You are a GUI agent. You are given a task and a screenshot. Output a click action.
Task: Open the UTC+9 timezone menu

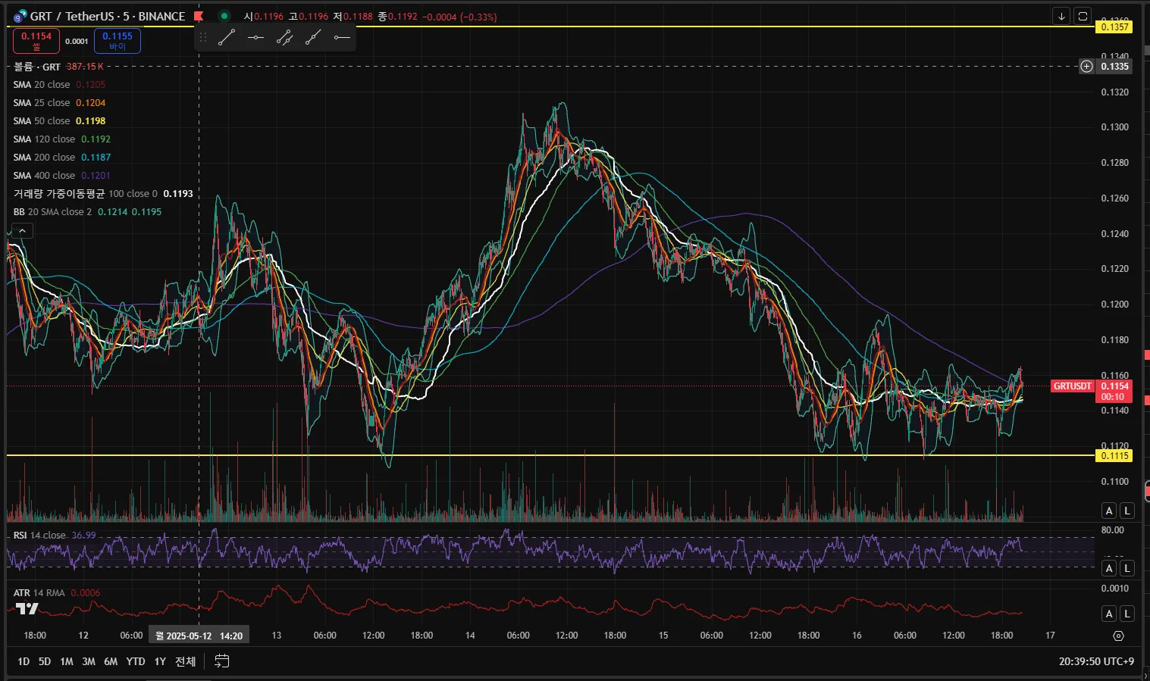click(x=1096, y=661)
